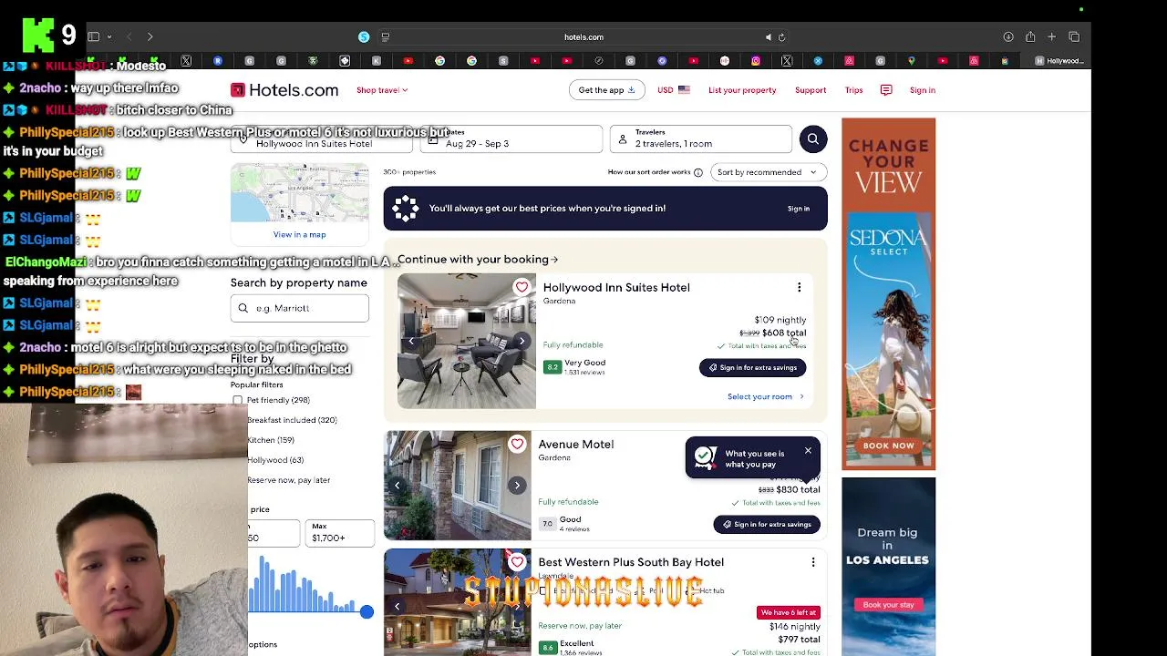This screenshot has width=1167, height=656.
Task: Open the map thumbnail preview
Action: (299, 193)
